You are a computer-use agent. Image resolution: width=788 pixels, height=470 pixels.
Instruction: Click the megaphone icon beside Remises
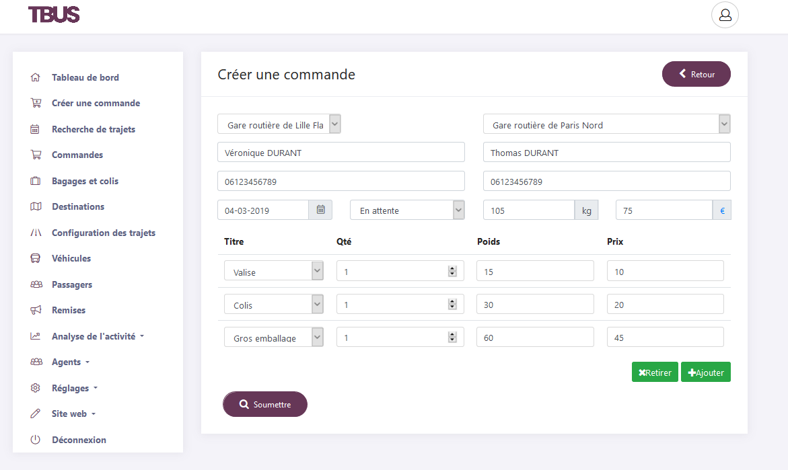(36, 310)
